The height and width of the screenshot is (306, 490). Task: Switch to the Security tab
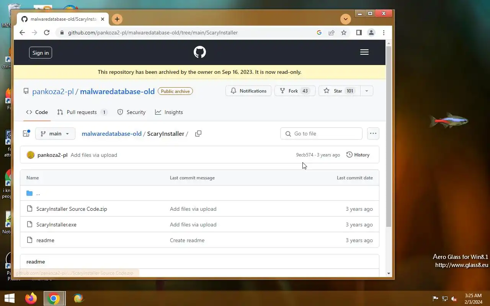pos(131,112)
